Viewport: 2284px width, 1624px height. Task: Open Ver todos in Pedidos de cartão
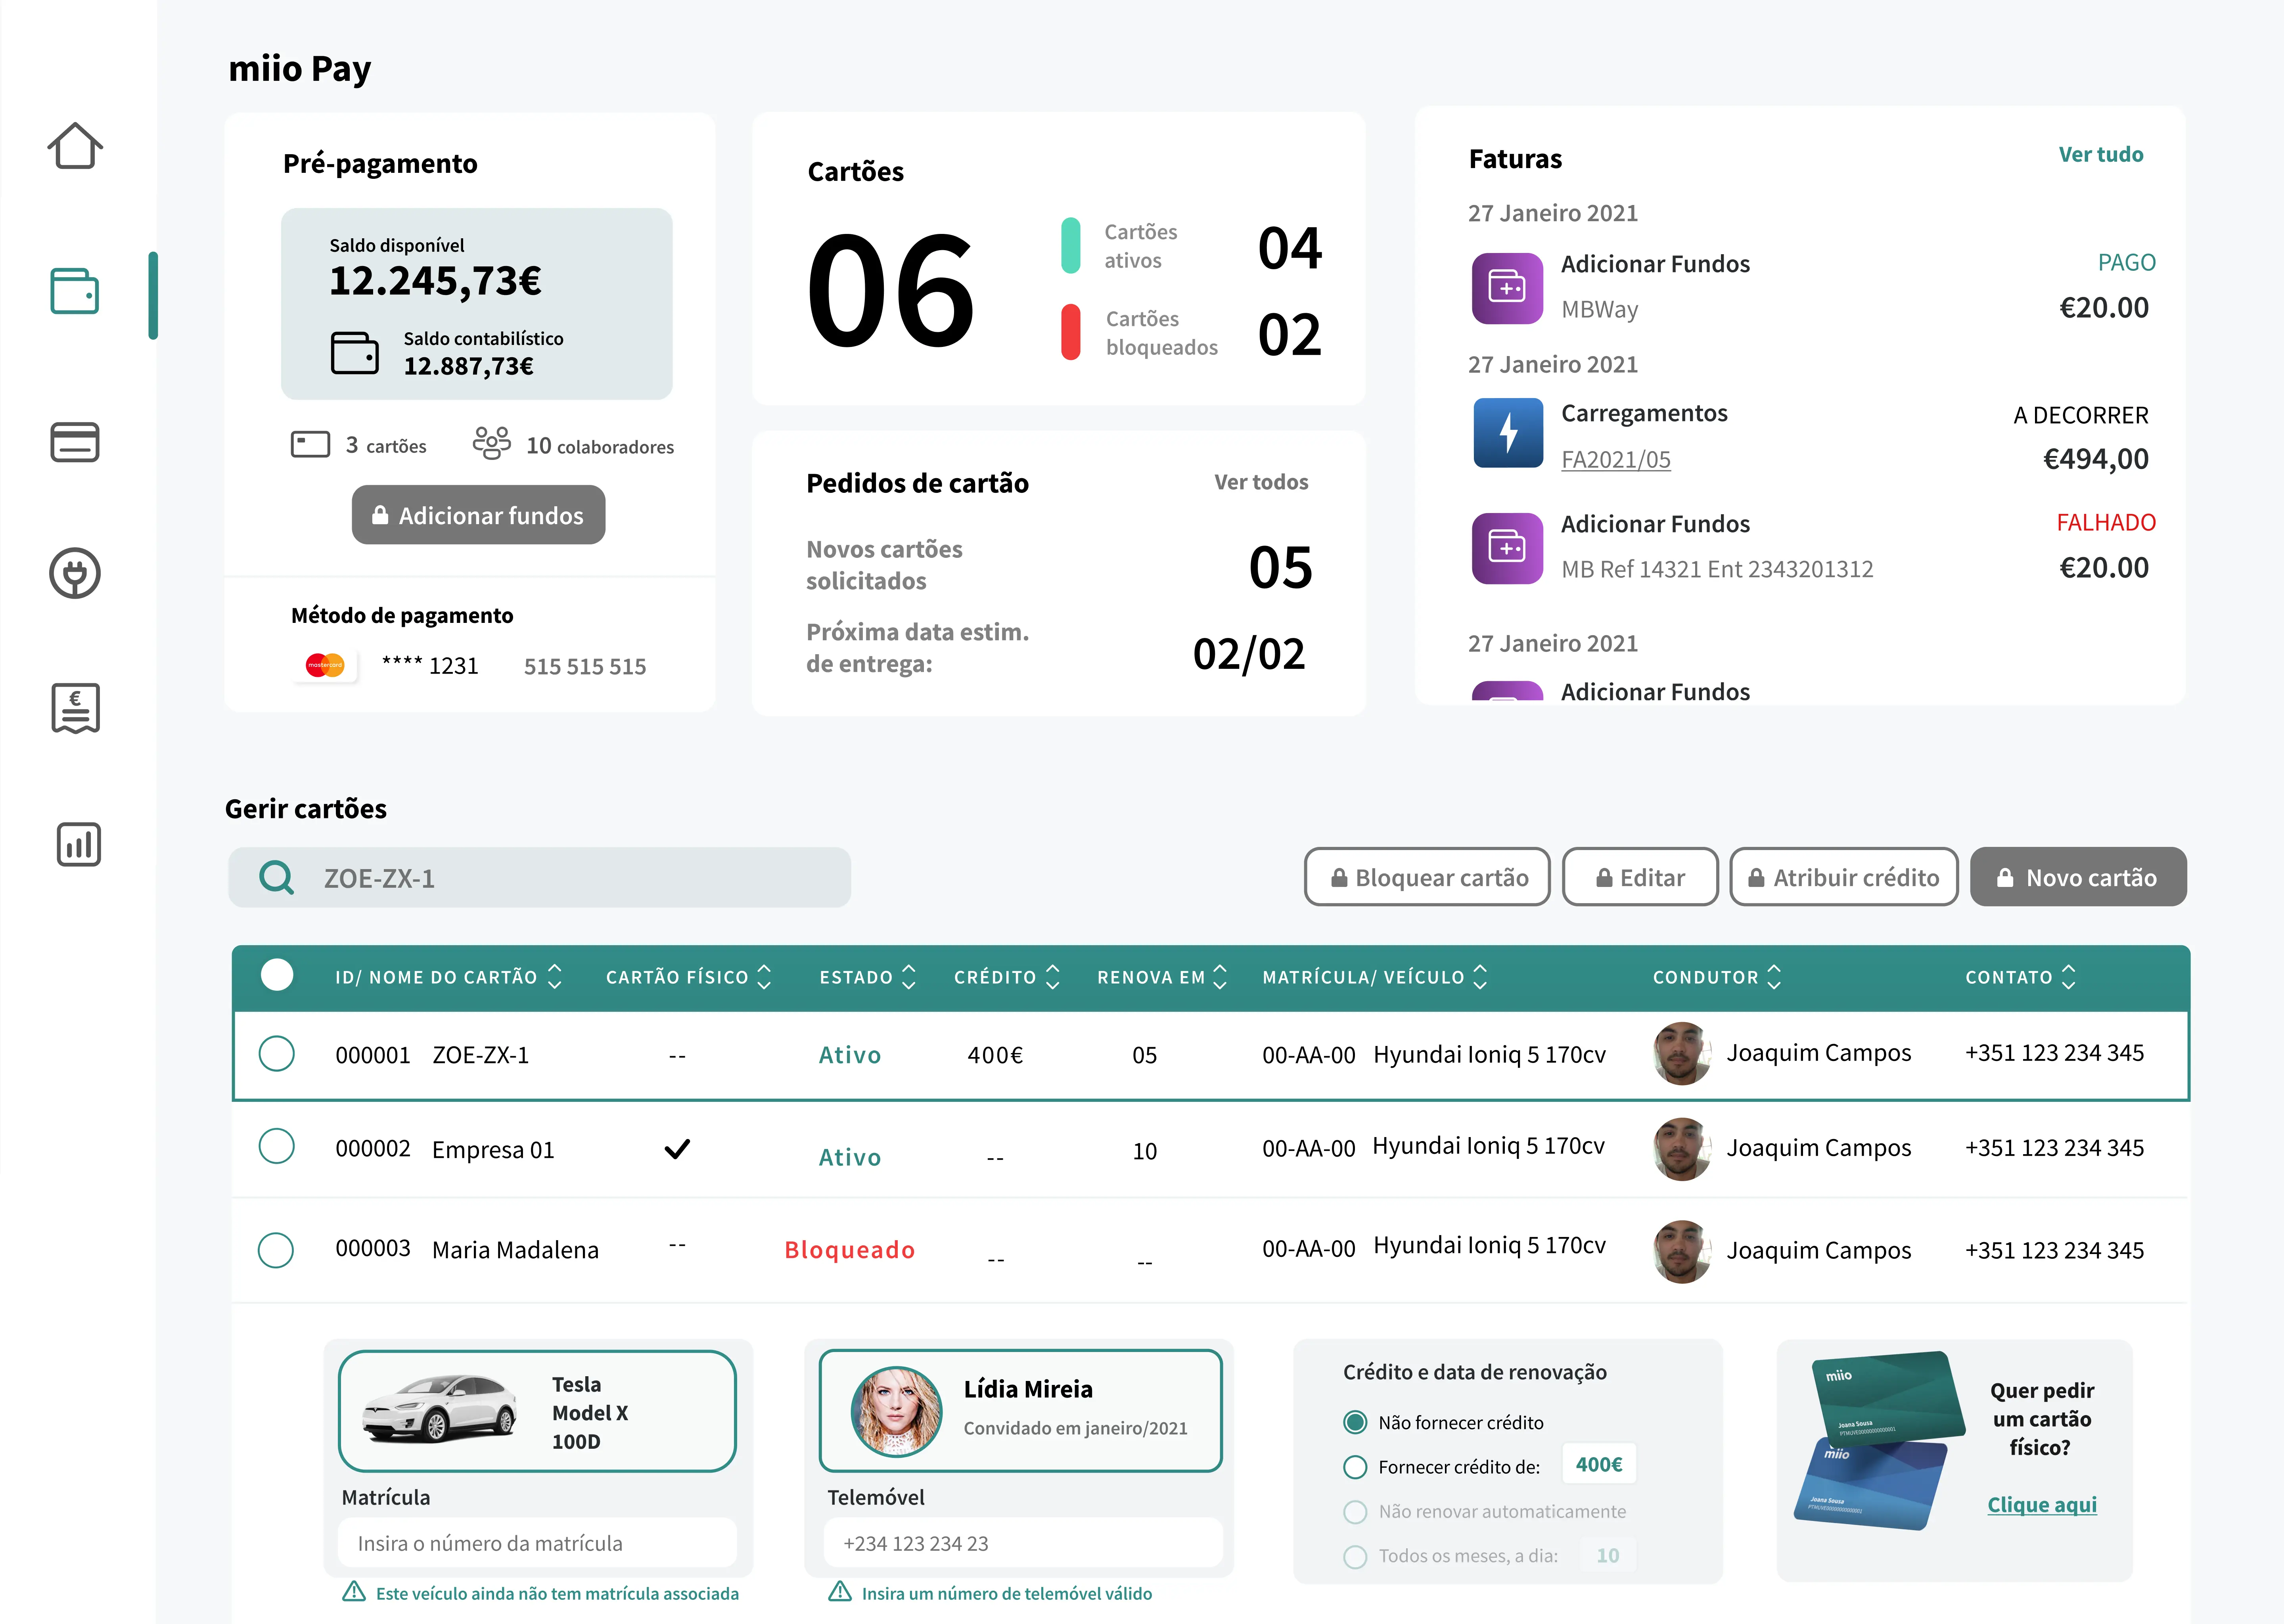pos(1260,482)
